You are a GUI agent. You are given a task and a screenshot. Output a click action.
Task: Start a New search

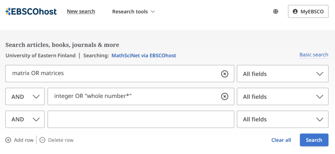click(x=81, y=11)
